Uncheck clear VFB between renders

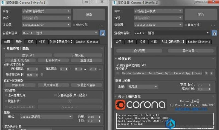coord(117,65)
